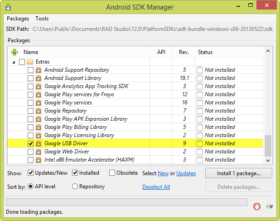
Task: Click the package icon of Google Play APK Expansion Library
Action: pos(39,119)
